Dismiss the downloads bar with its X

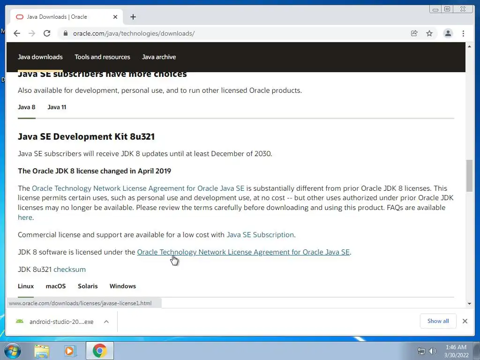click(x=465, y=321)
